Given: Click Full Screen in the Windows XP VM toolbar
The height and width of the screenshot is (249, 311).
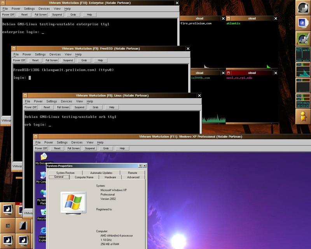Looking at the screenshot, I should coord(73,148).
